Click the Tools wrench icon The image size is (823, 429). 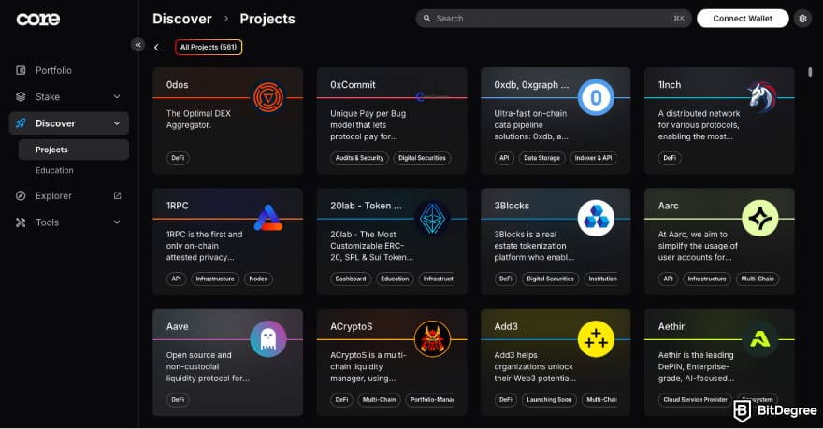click(x=21, y=222)
